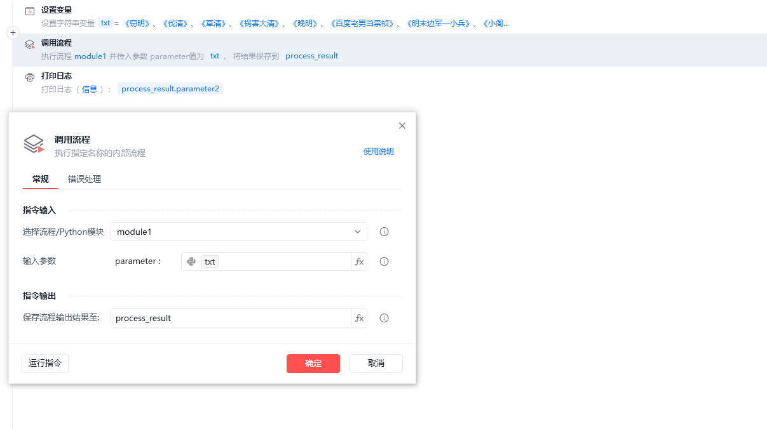
Task: Click the fx button beside process_result field
Action: pos(359,318)
